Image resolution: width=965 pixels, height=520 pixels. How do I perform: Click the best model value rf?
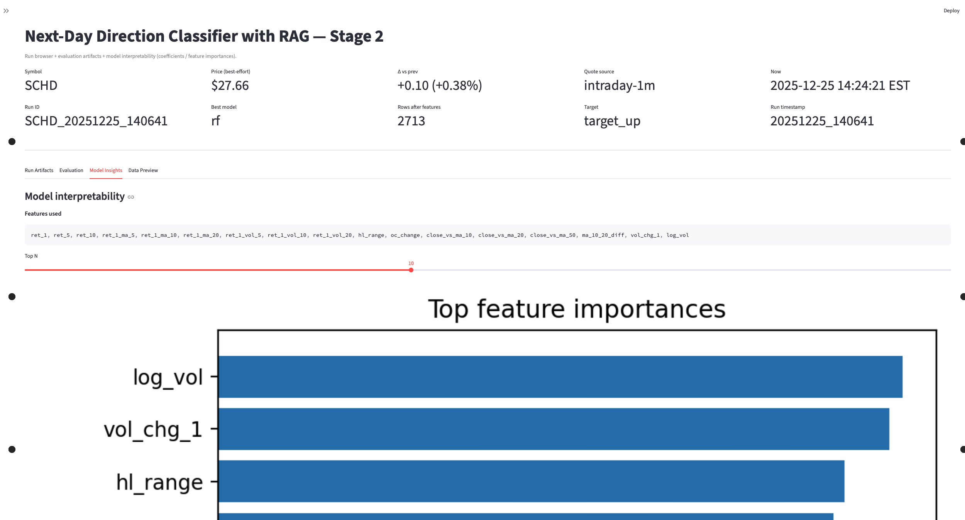pos(215,121)
